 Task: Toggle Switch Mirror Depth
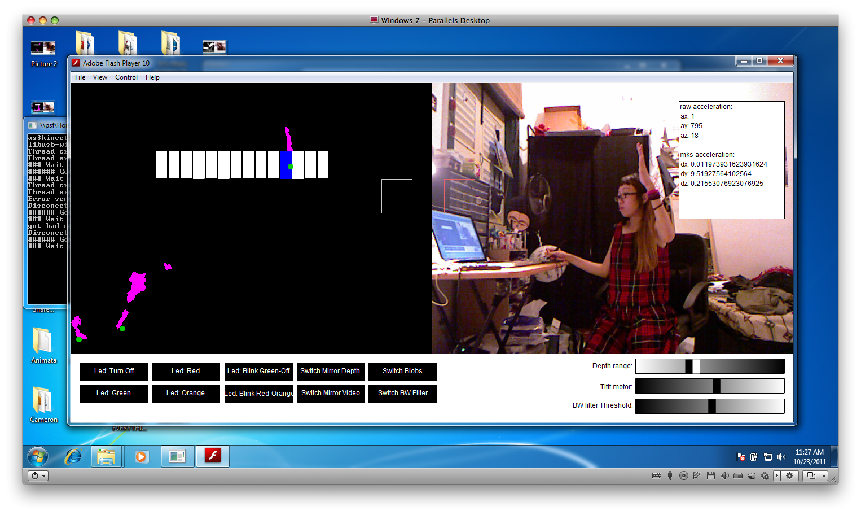coord(330,371)
